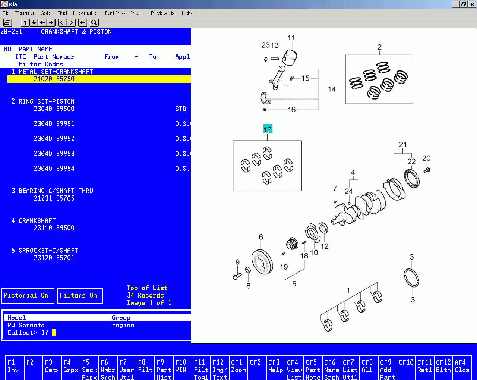Click the Print icon in toolbar

click(x=7, y=23)
